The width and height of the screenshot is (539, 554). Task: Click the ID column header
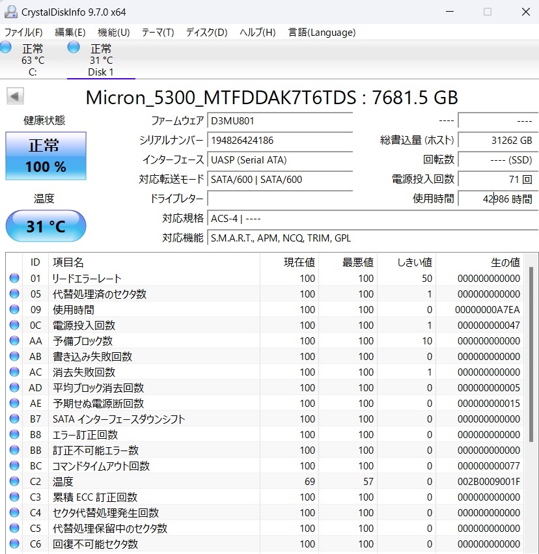[x=35, y=262]
